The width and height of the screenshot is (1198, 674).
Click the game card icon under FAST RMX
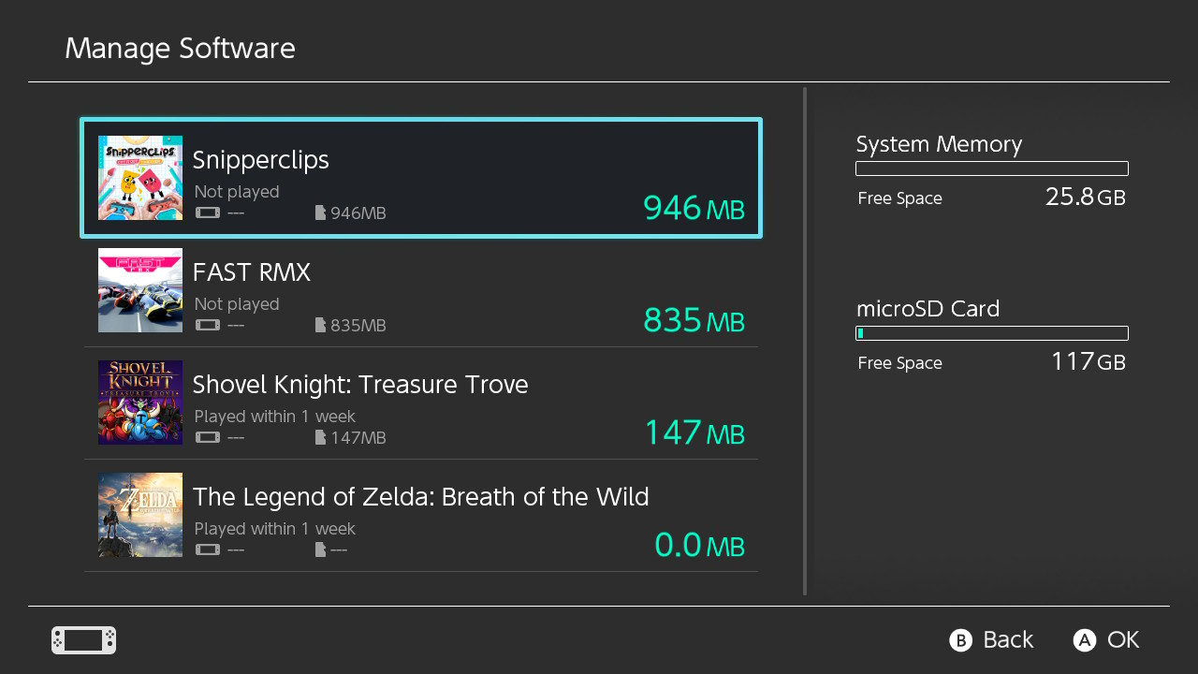pyautogui.click(x=207, y=325)
